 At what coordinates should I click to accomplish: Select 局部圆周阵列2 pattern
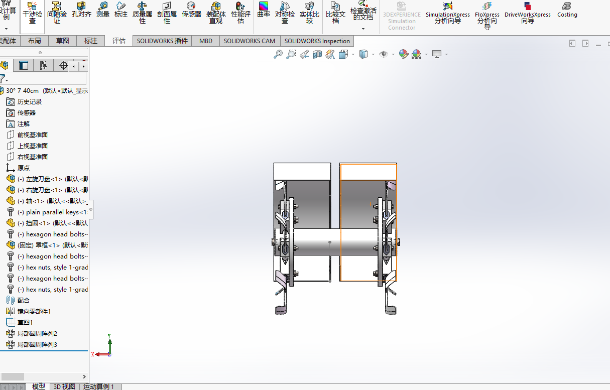point(37,333)
